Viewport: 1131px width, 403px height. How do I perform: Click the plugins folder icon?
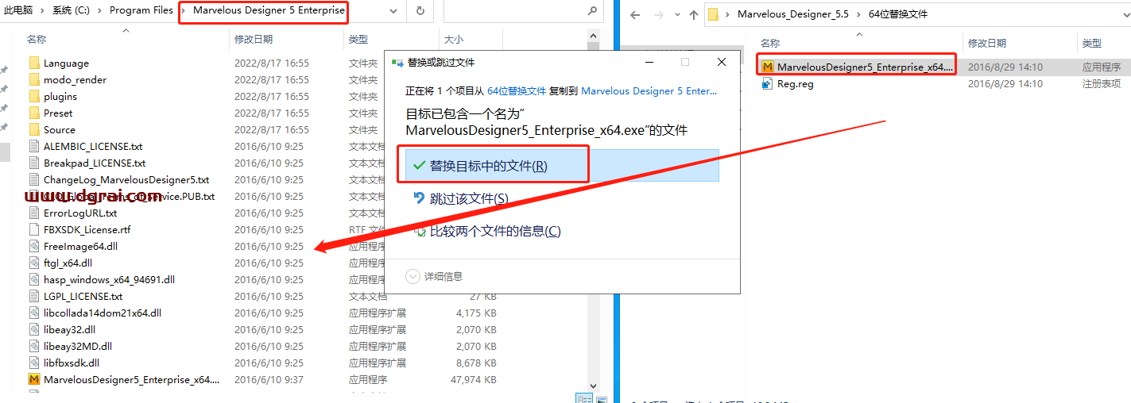(34, 96)
